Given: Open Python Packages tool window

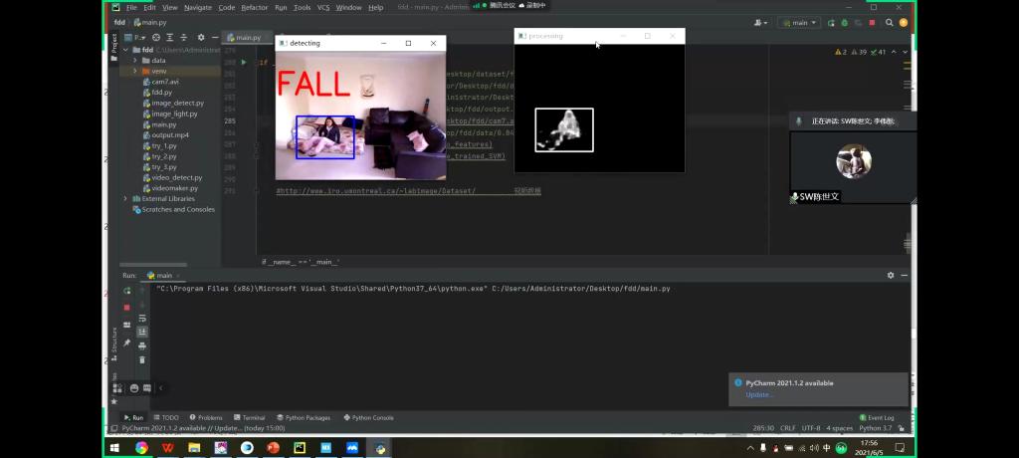Looking at the screenshot, I should (x=304, y=417).
